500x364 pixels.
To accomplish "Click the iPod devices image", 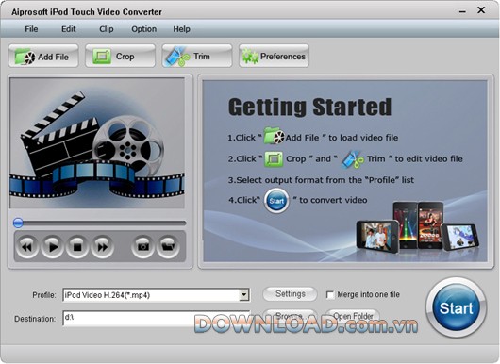I will coord(418,227).
